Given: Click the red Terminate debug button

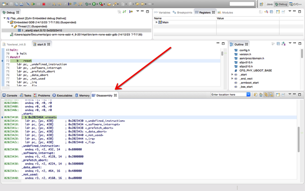Looking at the screenshot, I should point(44,4).
